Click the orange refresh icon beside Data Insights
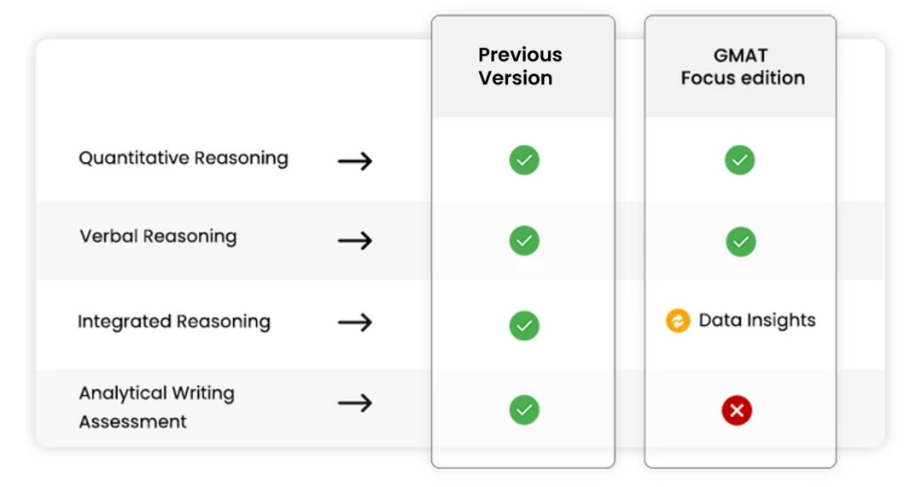 tap(678, 321)
